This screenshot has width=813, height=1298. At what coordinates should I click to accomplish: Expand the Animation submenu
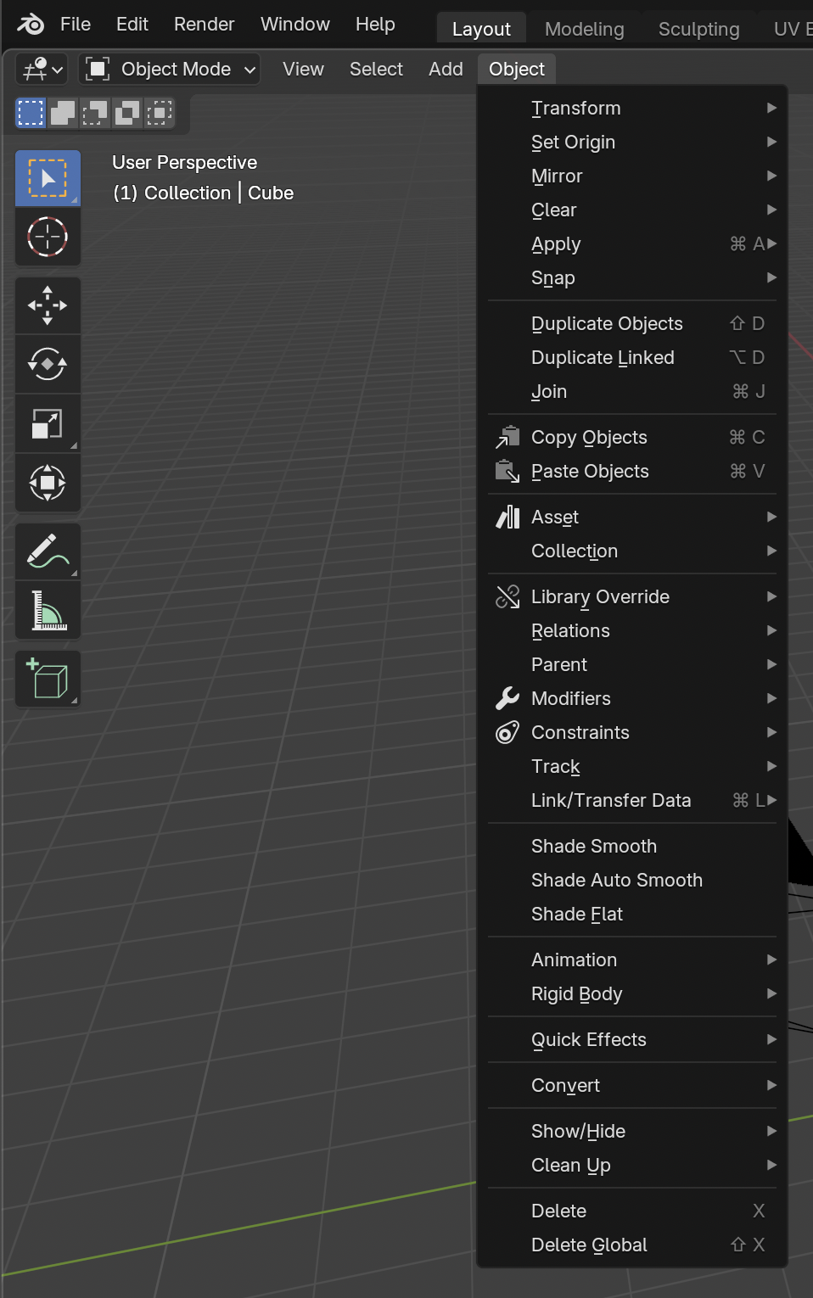point(632,960)
